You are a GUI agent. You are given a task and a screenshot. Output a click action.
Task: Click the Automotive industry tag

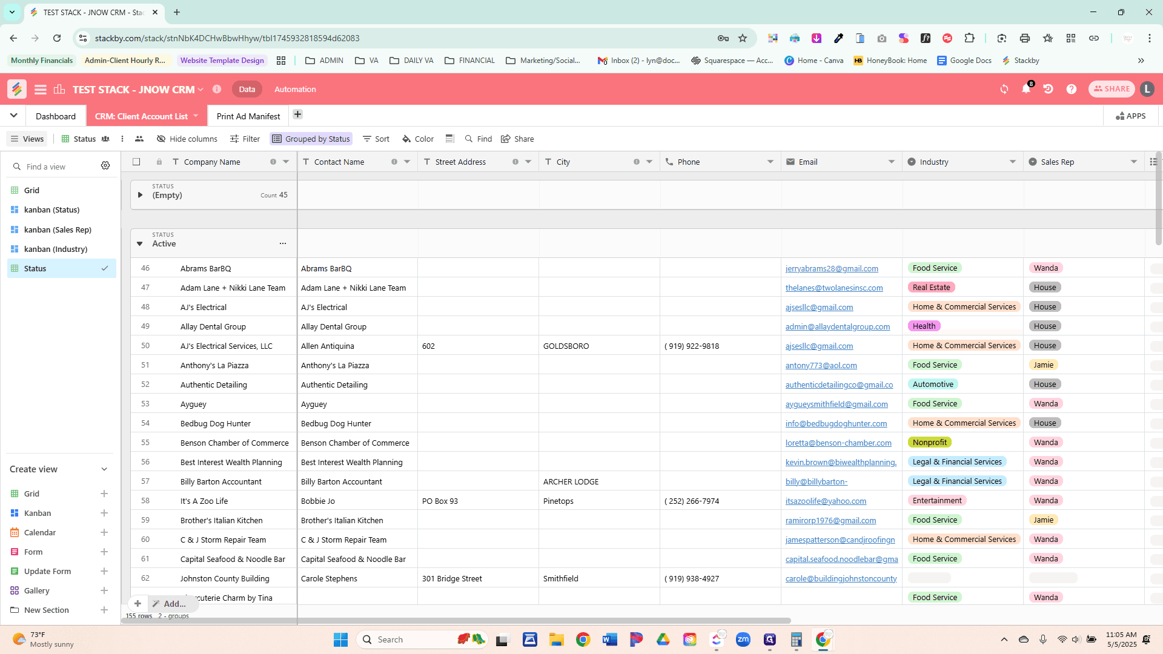click(x=933, y=384)
